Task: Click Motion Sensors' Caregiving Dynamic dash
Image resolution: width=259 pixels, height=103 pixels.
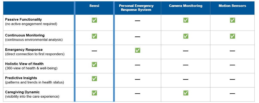Action: pyautogui.click(x=232, y=94)
